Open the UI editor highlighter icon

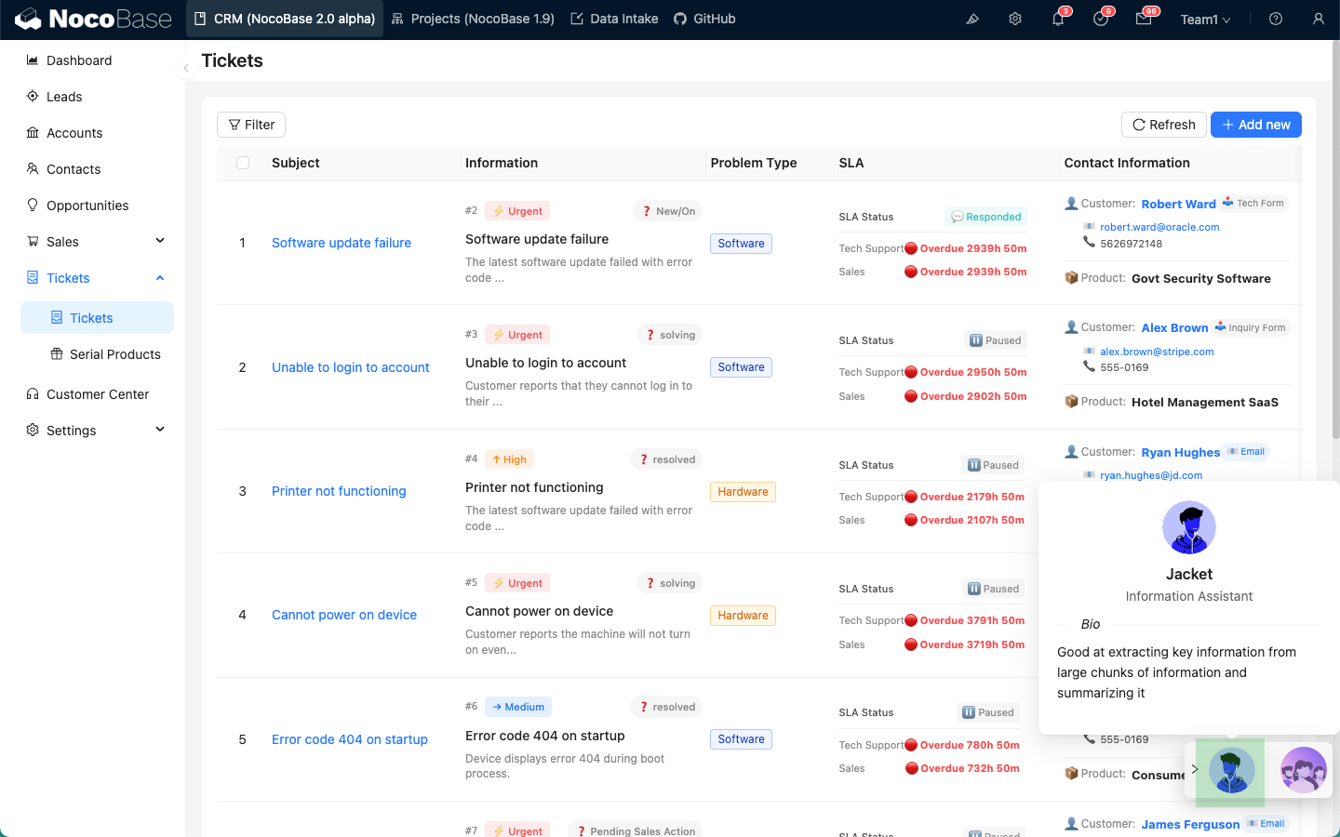[972, 19]
